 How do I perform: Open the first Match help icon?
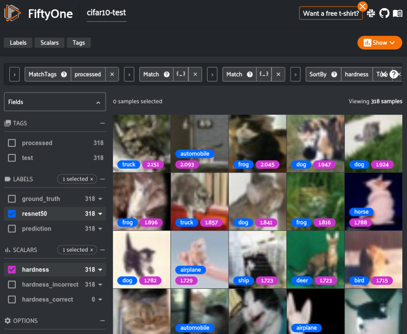(167, 74)
